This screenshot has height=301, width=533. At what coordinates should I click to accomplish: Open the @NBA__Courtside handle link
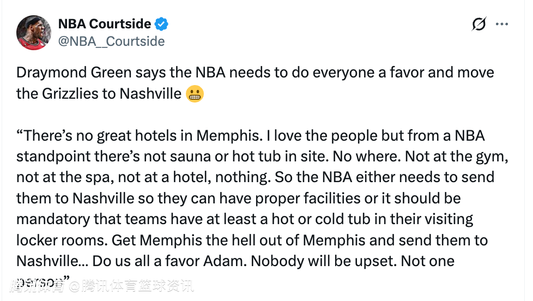pos(111,41)
